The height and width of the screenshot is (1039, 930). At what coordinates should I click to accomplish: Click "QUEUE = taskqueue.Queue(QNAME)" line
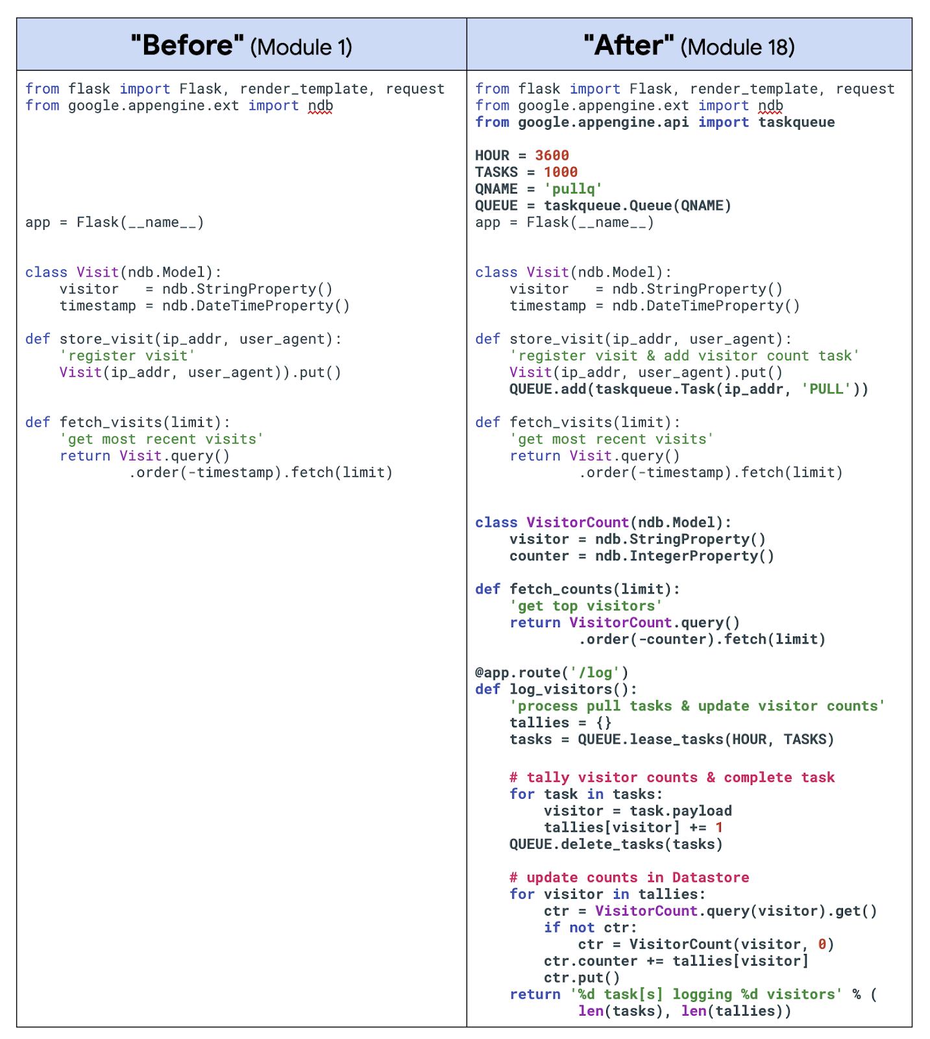[603, 205]
